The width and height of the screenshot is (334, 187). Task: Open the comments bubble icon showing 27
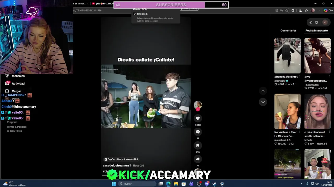pos(198,132)
